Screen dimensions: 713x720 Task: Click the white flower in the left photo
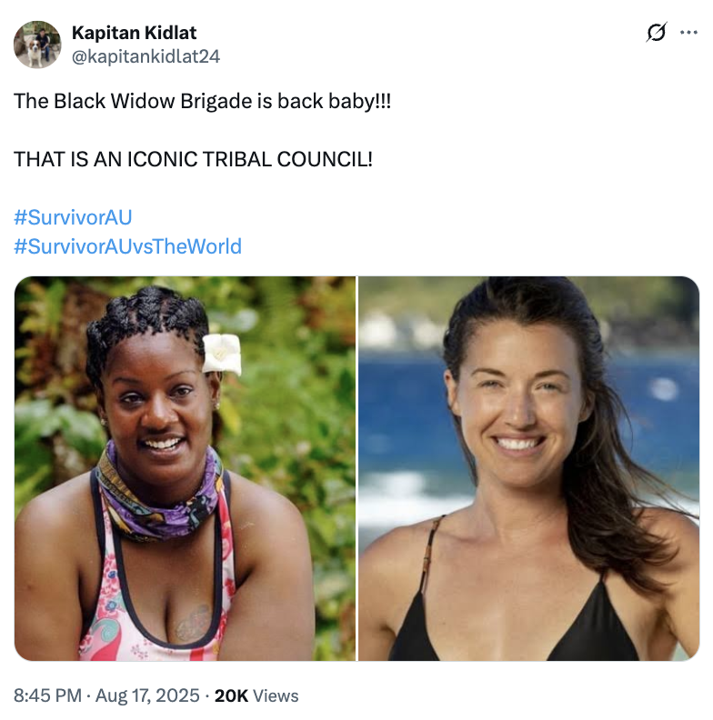tap(222, 354)
